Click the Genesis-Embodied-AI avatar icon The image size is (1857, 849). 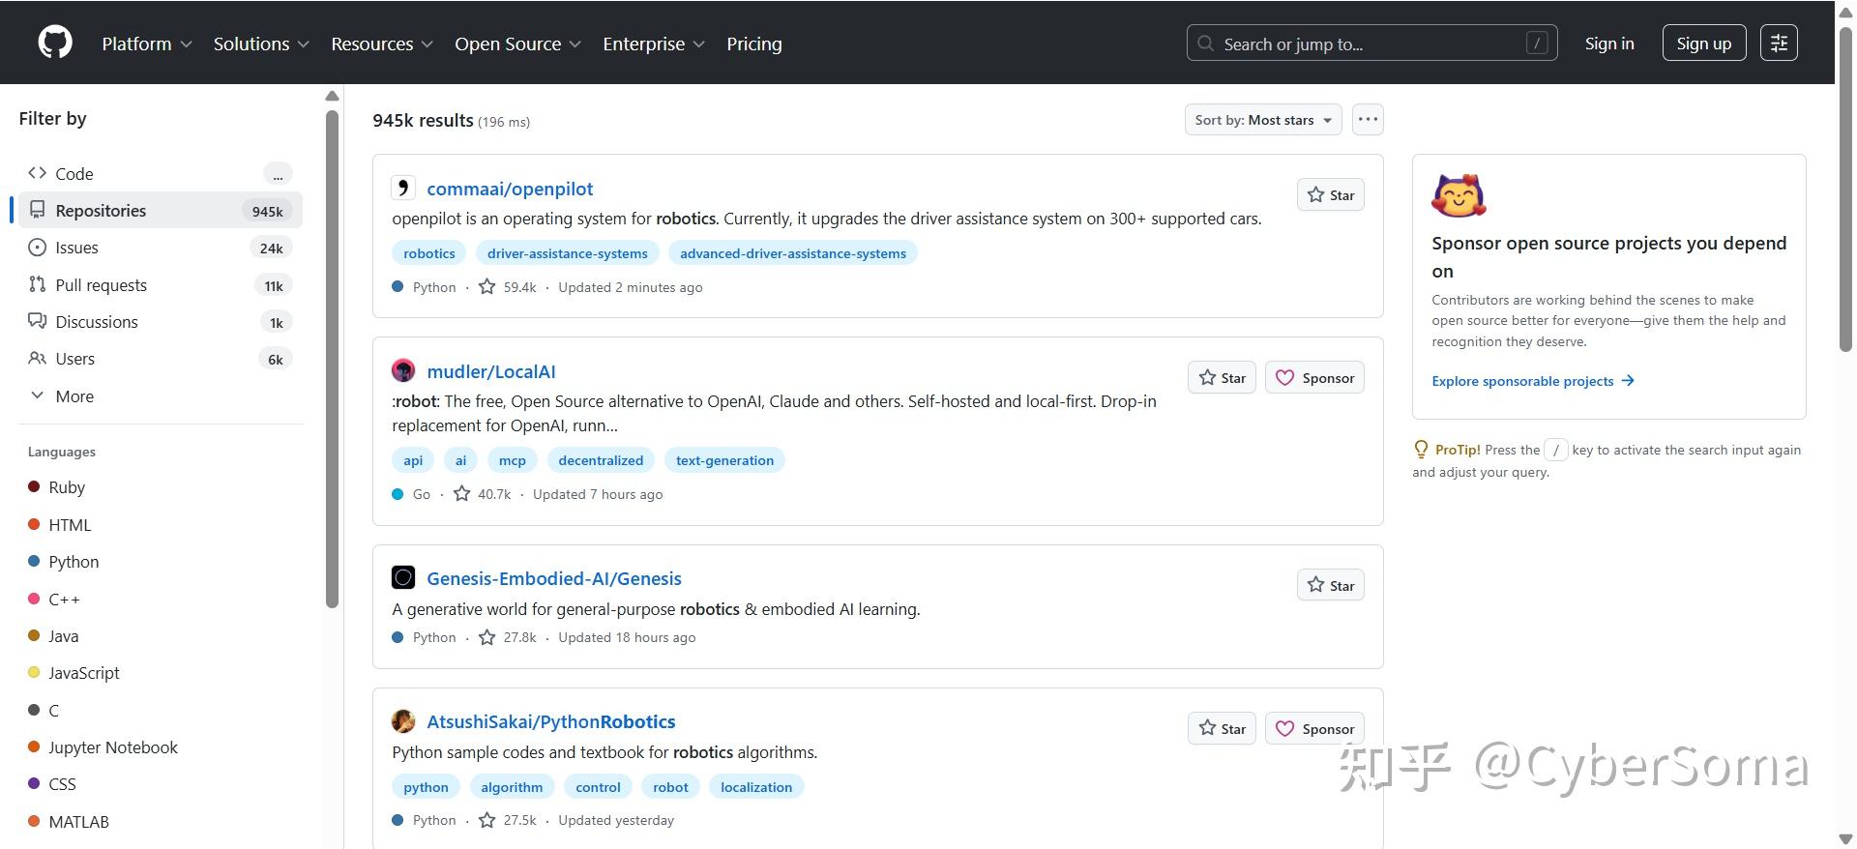pyautogui.click(x=403, y=578)
